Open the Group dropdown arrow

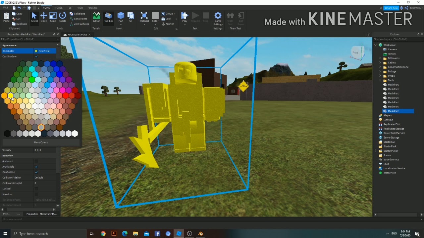[x=174, y=14]
